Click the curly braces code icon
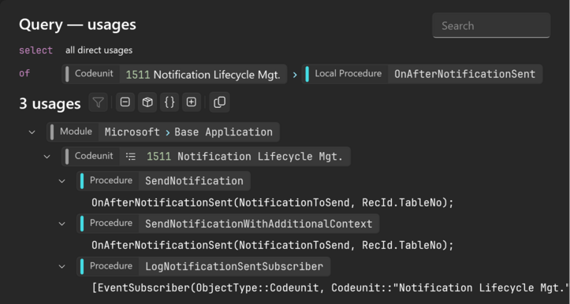The height and width of the screenshot is (304, 570). click(x=170, y=102)
